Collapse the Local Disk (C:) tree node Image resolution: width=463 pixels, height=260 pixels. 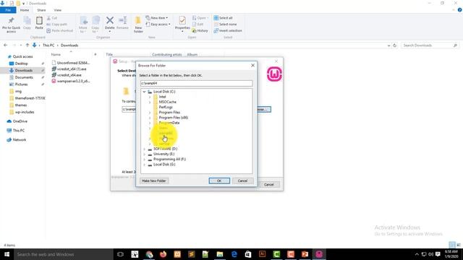[x=144, y=92]
